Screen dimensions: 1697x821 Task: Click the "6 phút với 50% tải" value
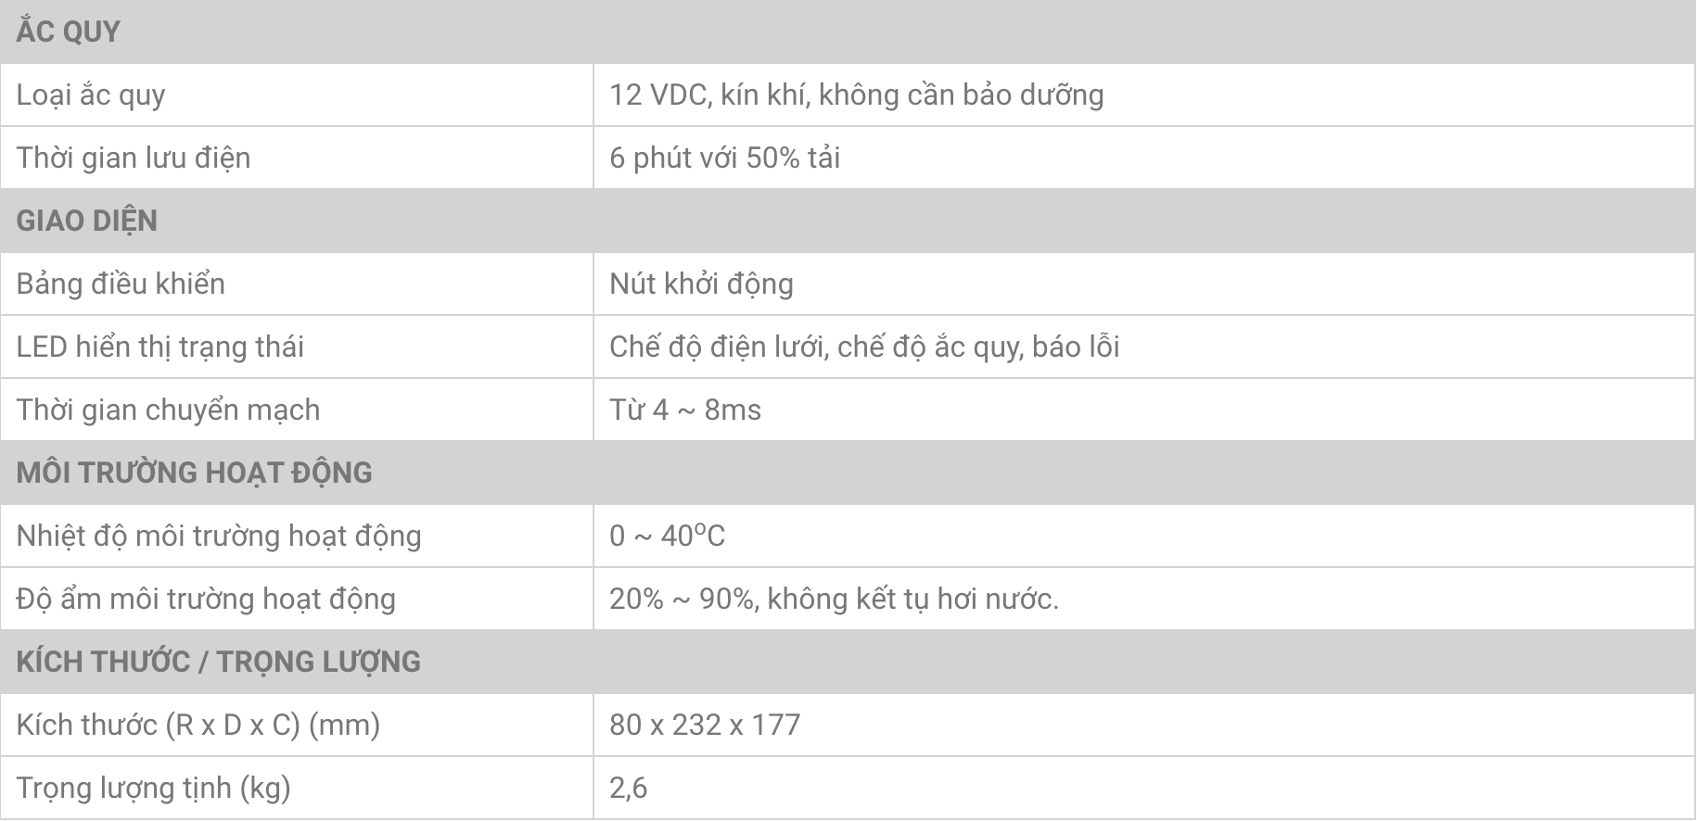pyautogui.click(x=724, y=158)
